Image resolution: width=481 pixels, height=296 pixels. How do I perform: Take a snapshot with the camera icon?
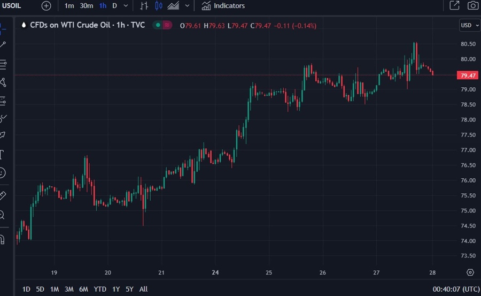[x=473, y=5]
